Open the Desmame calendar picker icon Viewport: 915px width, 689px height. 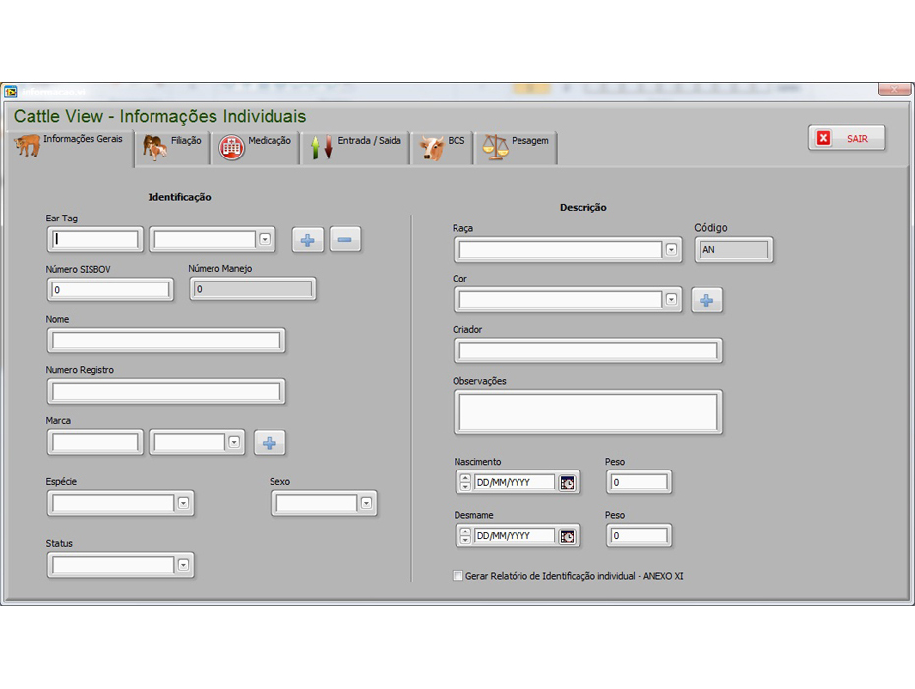[x=567, y=536]
